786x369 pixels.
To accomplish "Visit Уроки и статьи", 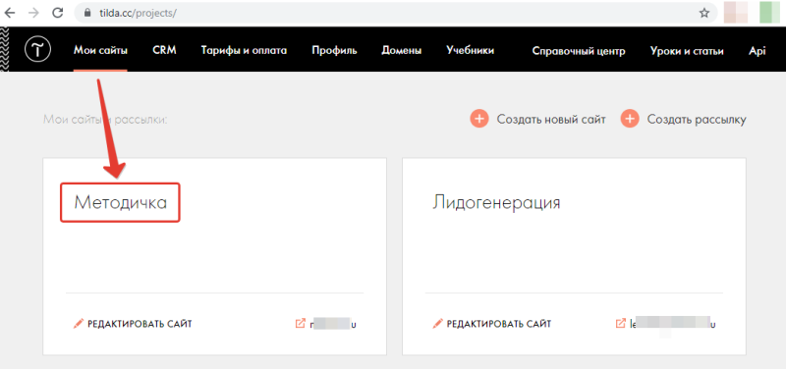I will (x=687, y=51).
